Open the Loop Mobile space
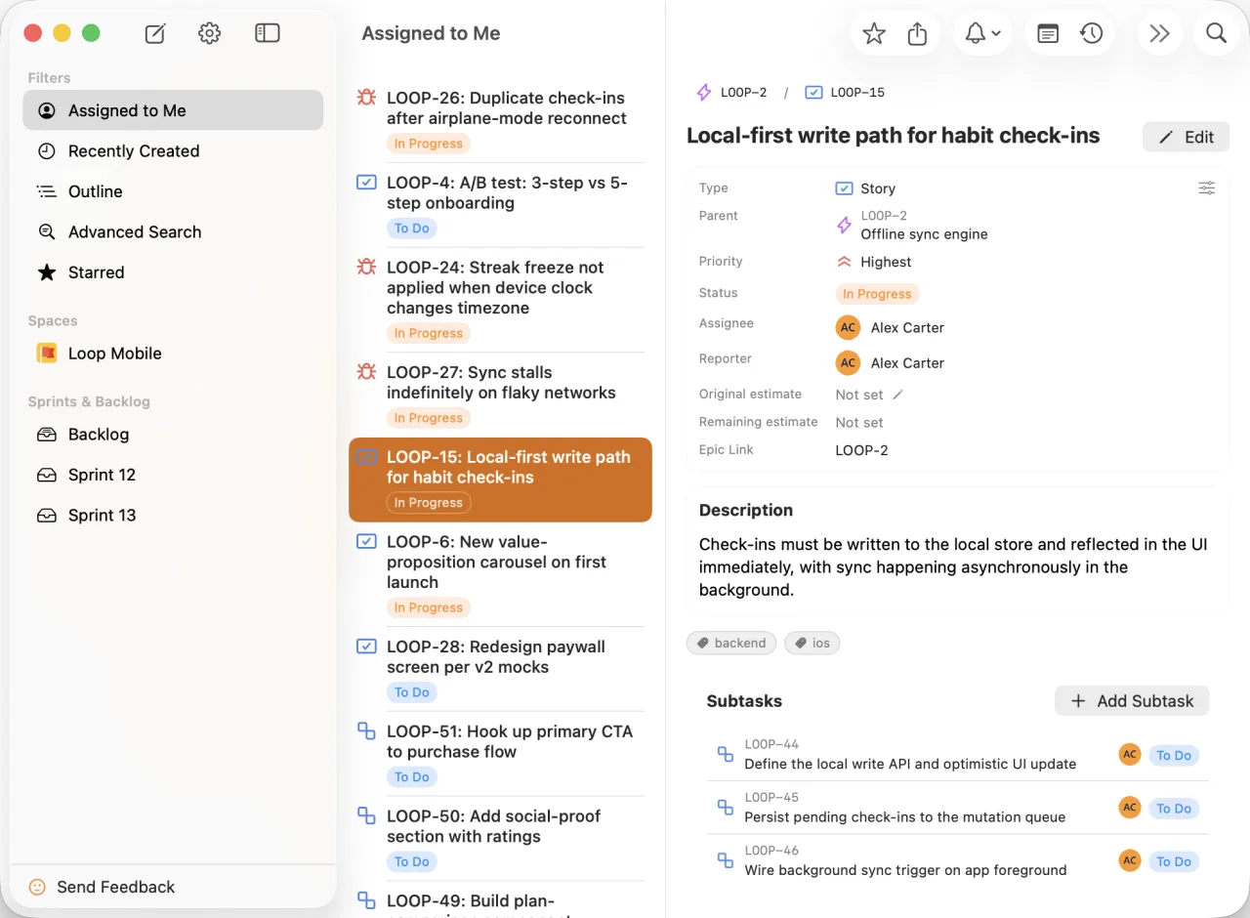This screenshot has height=918, width=1250. pos(173,354)
